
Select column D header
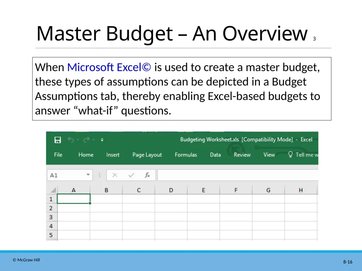(x=171, y=190)
